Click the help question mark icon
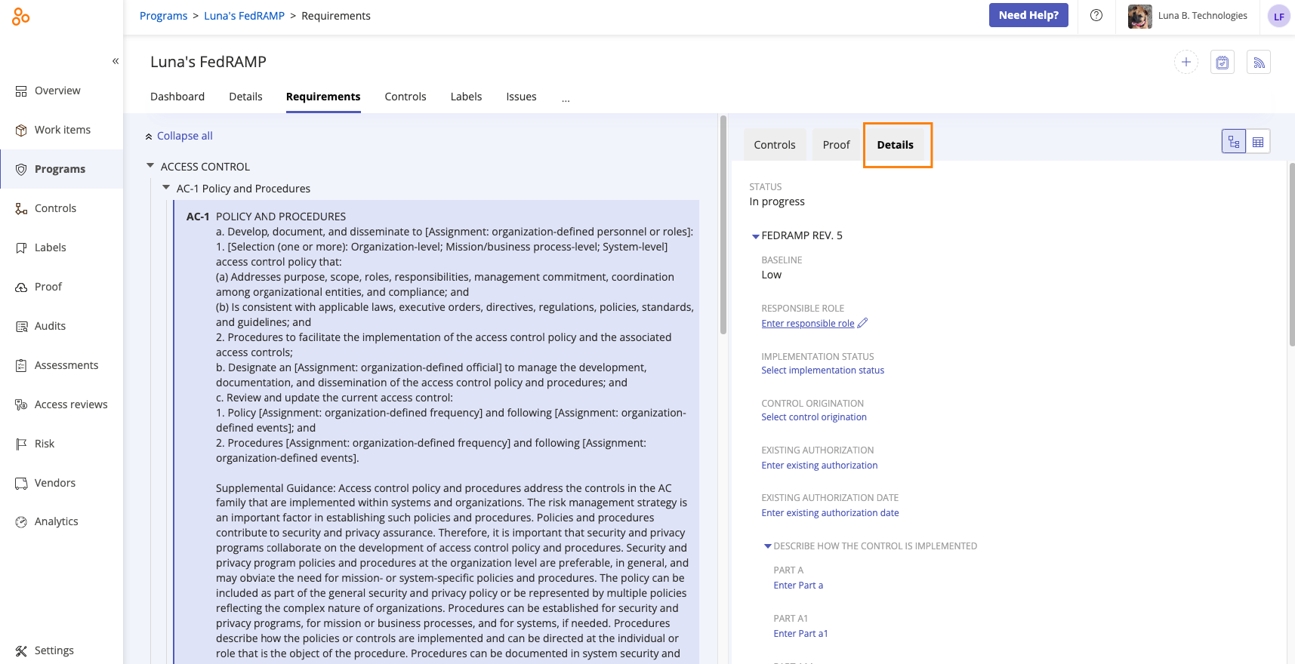 click(x=1096, y=15)
